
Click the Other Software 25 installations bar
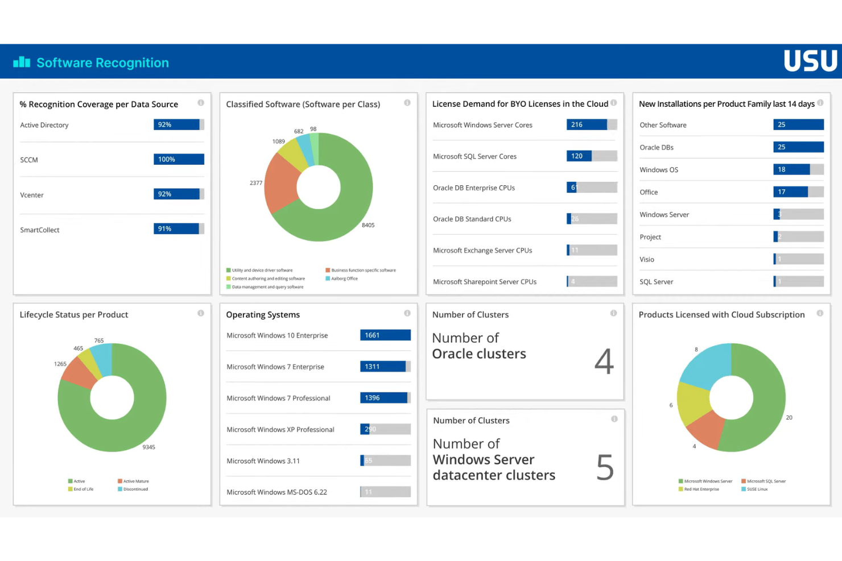coord(799,124)
